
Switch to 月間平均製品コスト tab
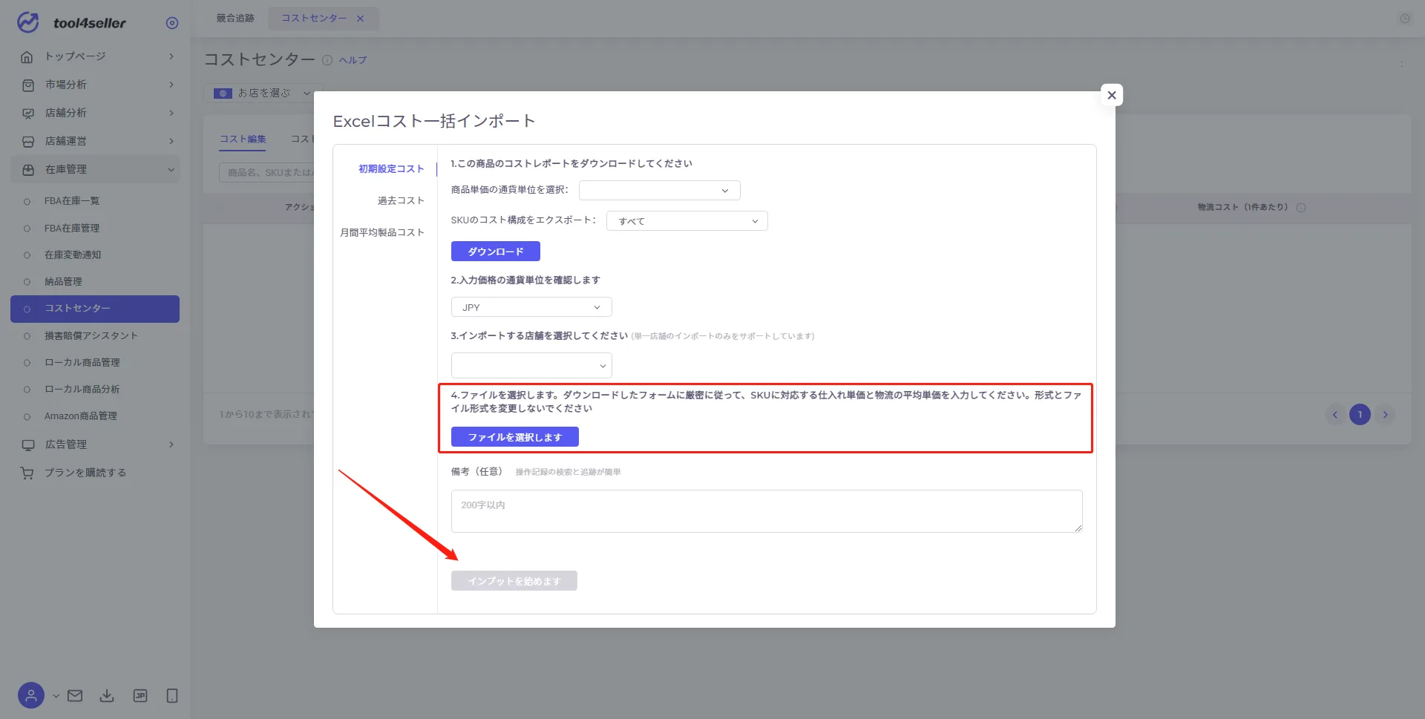click(x=382, y=233)
